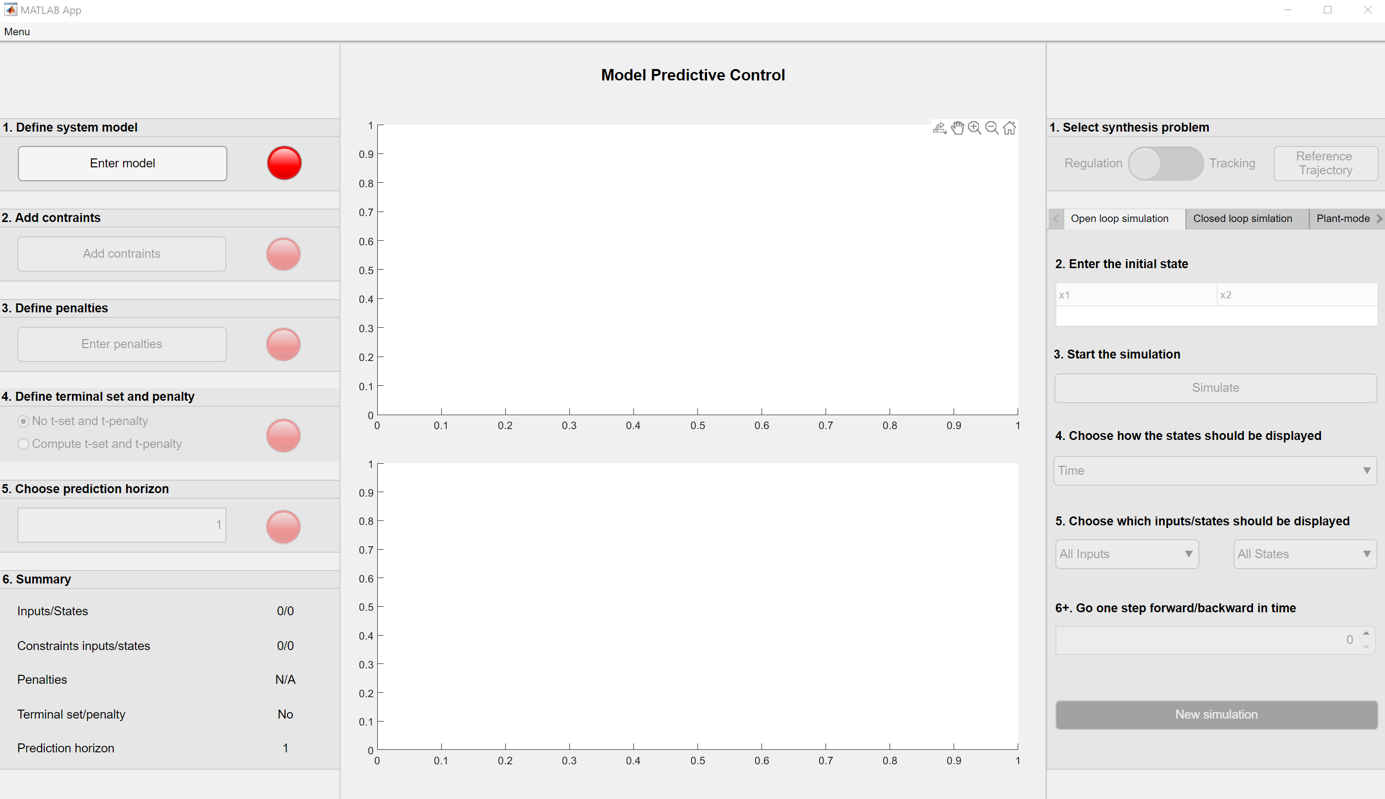Switch to Closed loop simulation tab

click(1243, 218)
